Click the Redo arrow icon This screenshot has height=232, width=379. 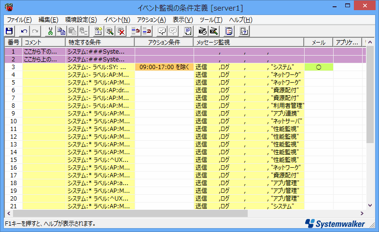[35, 31]
